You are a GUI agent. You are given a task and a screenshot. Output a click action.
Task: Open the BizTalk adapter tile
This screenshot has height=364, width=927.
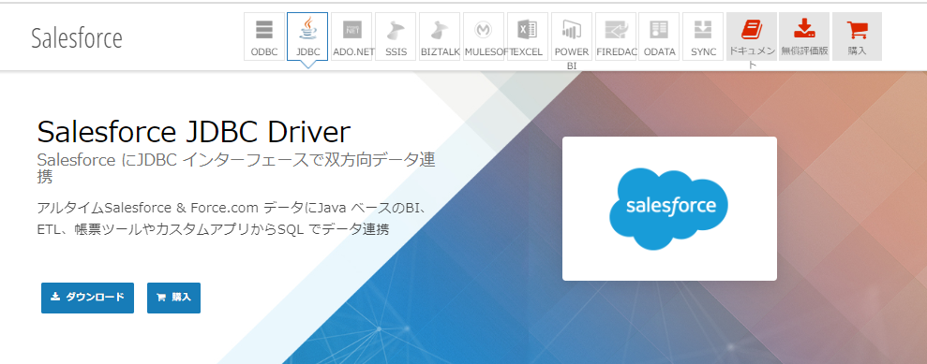(x=440, y=36)
